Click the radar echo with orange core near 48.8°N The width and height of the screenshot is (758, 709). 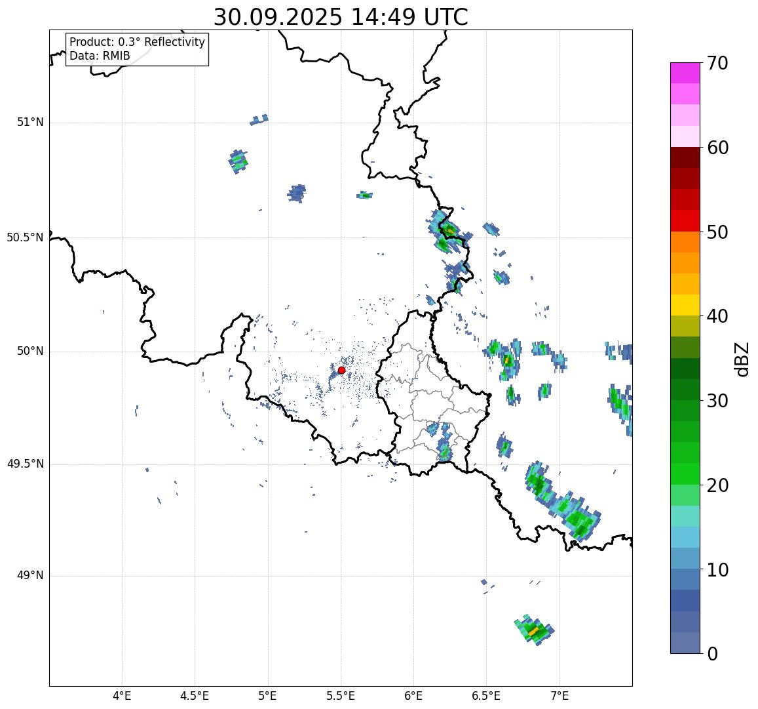tap(534, 630)
